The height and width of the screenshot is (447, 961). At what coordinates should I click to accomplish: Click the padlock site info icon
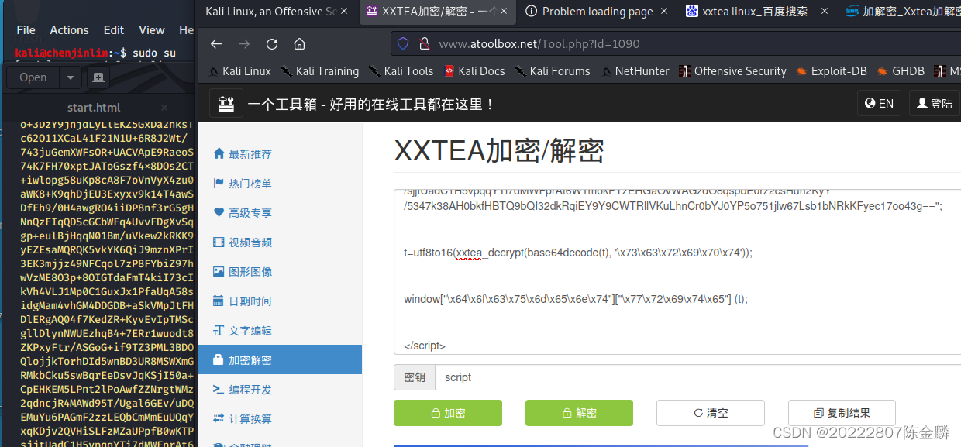click(424, 43)
